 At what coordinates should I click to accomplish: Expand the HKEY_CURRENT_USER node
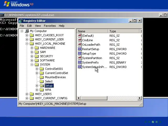point(27,39)
